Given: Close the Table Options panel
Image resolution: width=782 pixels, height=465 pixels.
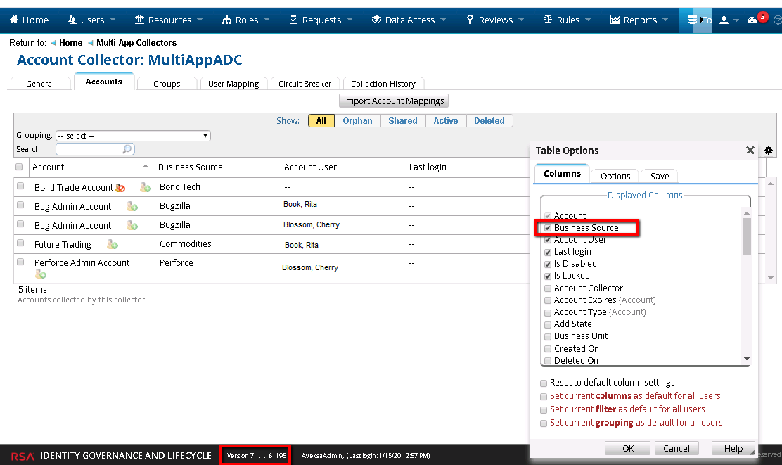Looking at the screenshot, I should point(750,151).
